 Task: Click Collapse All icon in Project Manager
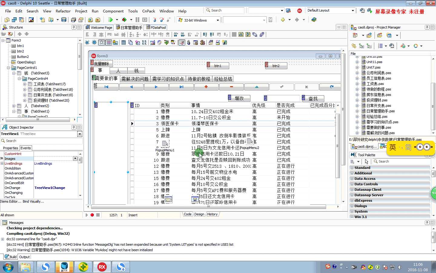pyautogui.click(x=369, y=46)
